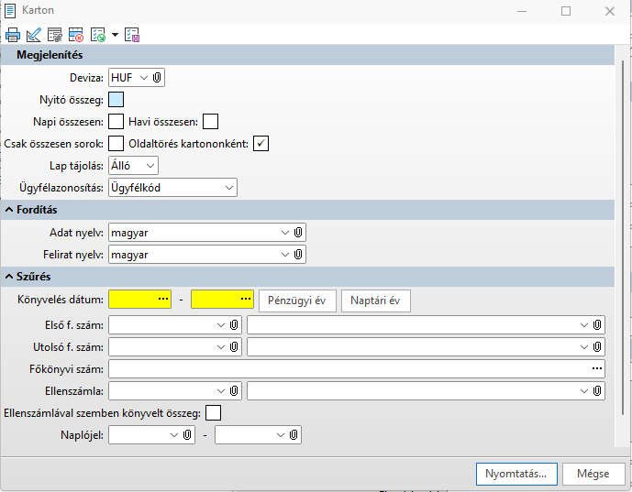The width and height of the screenshot is (632, 492).
Task: Close the Karton window
Action: pos(610,11)
